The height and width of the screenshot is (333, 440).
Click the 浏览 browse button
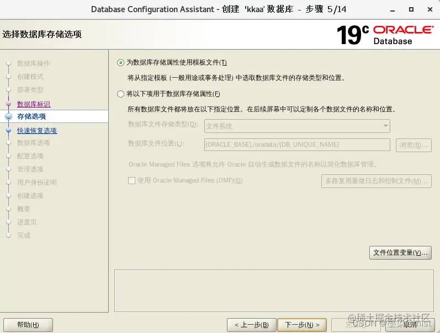(x=414, y=145)
